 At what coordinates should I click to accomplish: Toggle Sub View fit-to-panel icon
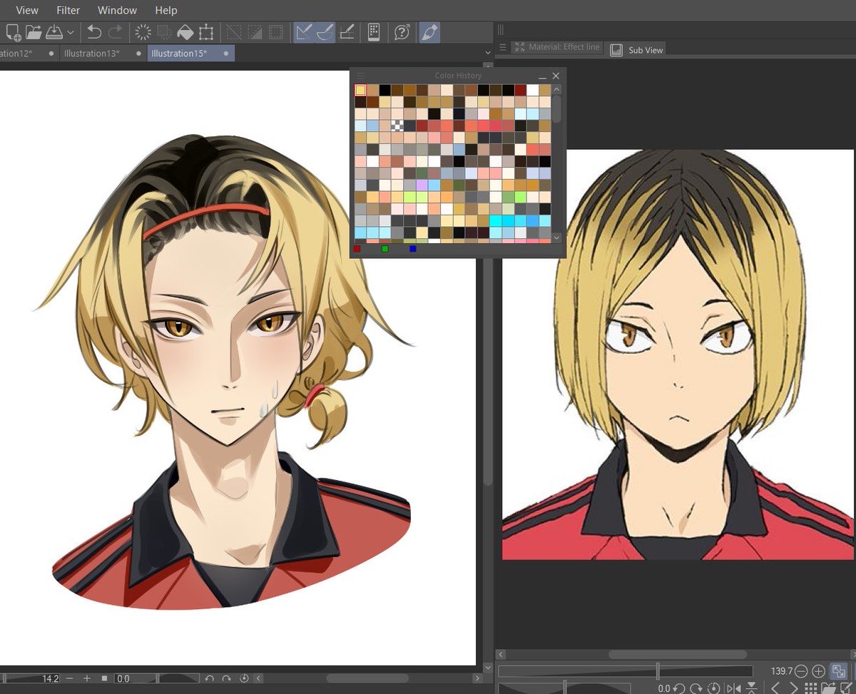click(838, 671)
